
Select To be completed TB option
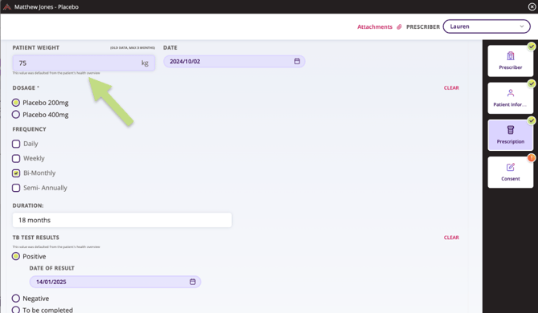tap(16, 310)
